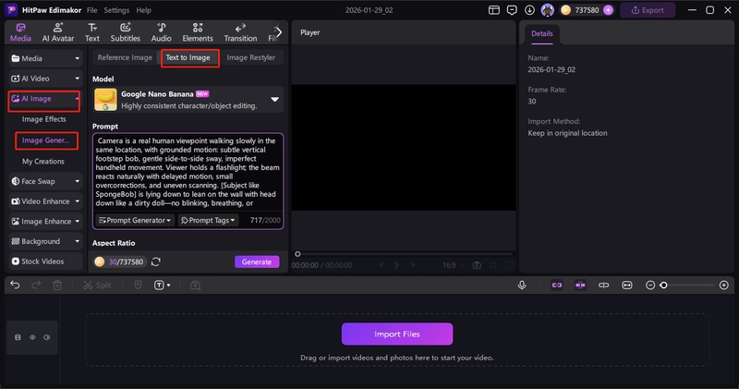Screen dimensions: 739x389
Task: Expand the Face Swap section
Action: click(x=45, y=181)
